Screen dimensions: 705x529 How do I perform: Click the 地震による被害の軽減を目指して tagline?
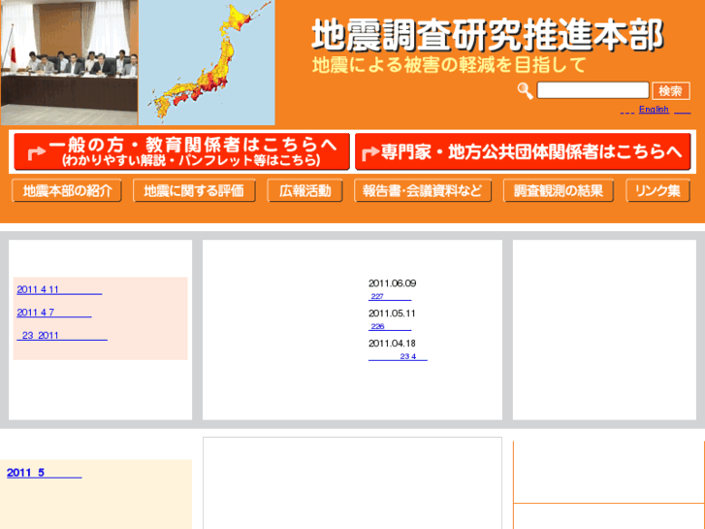(x=450, y=65)
